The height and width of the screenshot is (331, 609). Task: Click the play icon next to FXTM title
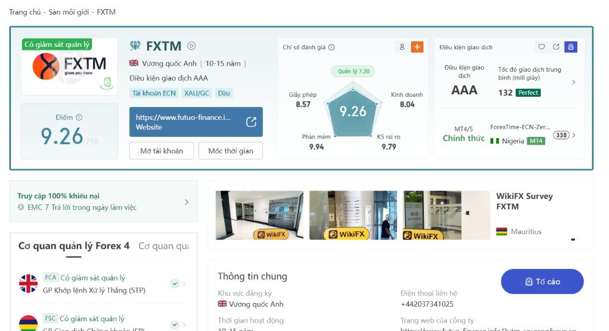(191, 46)
